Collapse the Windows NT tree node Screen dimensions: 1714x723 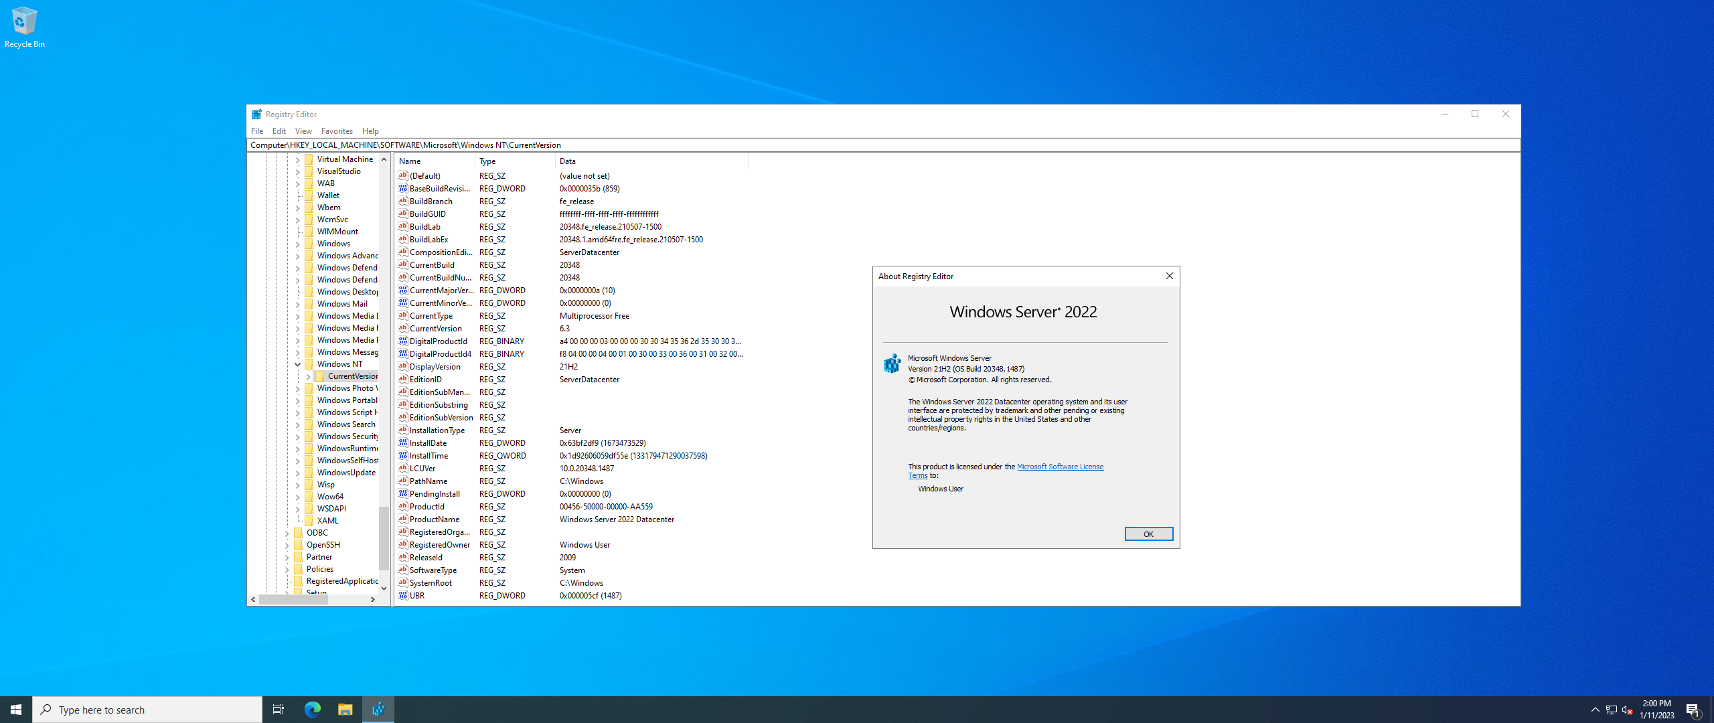click(x=297, y=364)
